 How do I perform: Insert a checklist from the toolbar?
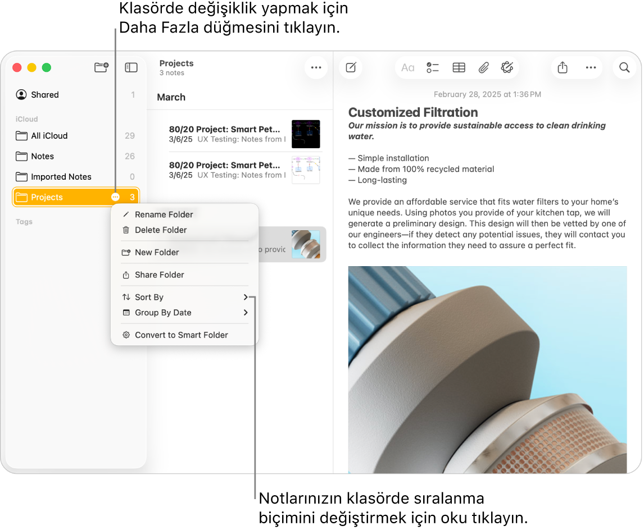[433, 67]
